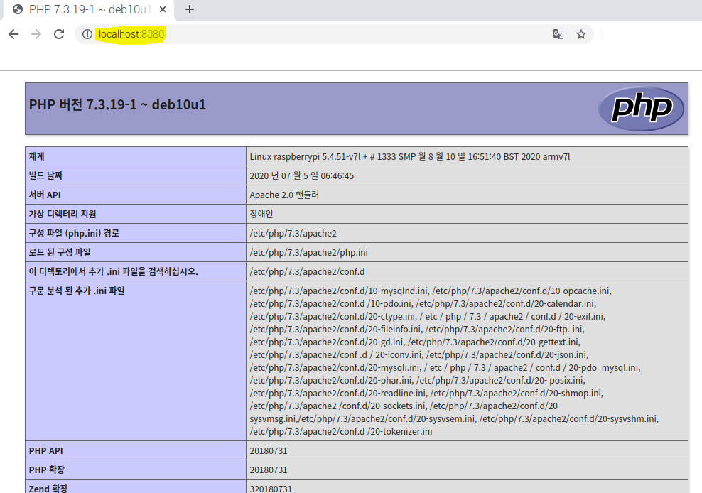
Task: Click heading PHP 버전 7.3.19-1 ~ deb10u1
Action: pos(117,104)
